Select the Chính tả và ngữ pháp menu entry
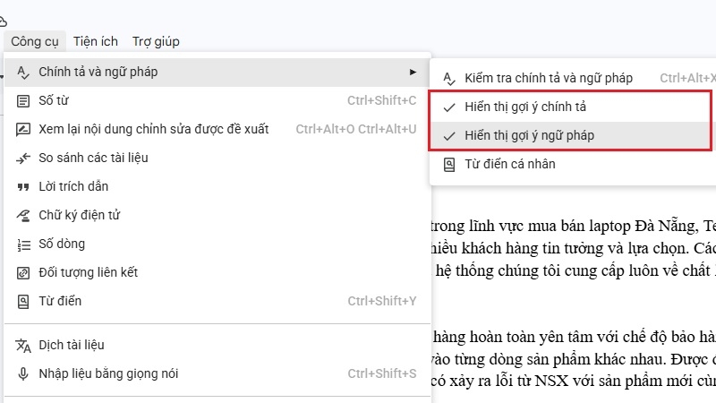The width and height of the screenshot is (716, 403). click(217, 73)
